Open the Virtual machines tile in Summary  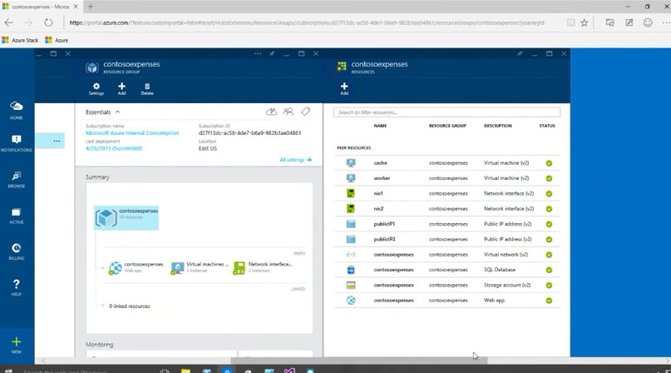point(200,267)
